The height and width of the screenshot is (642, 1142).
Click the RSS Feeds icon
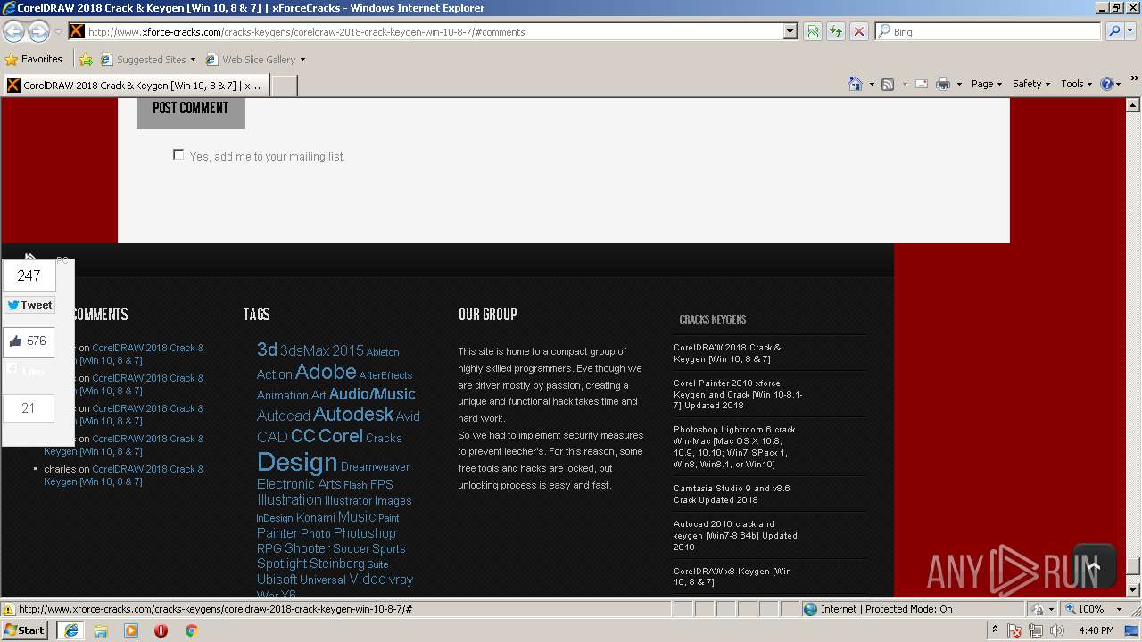click(888, 84)
